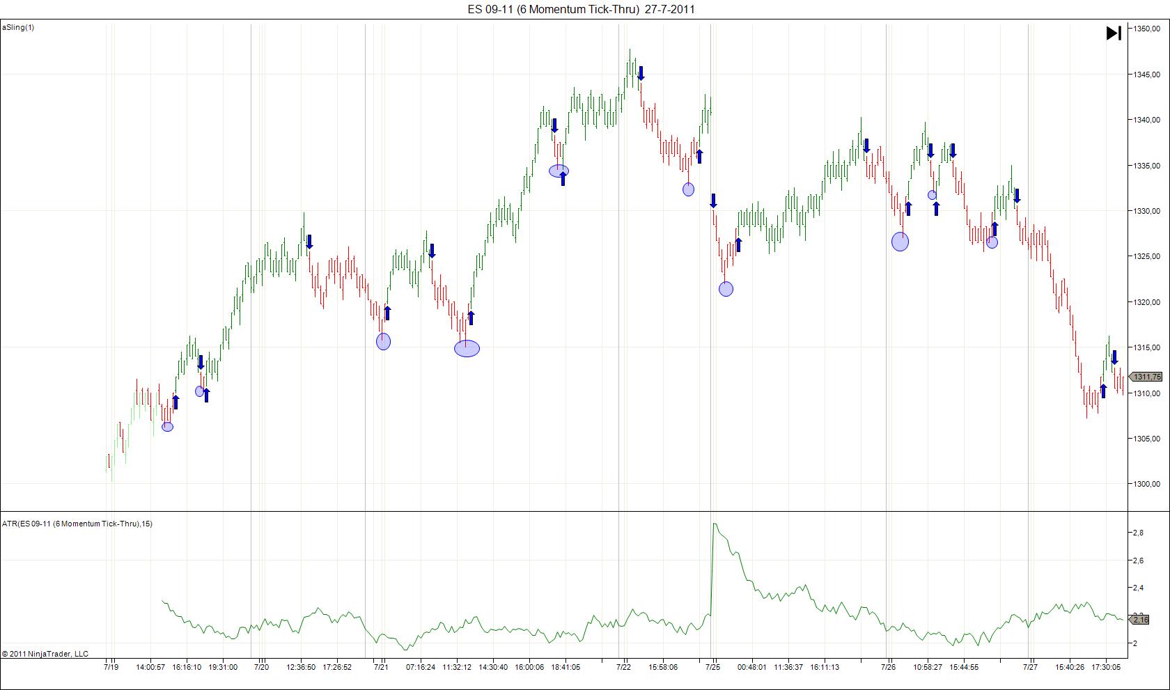The height and width of the screenshot is (690, 1170).
Task: Click the 17:26:52 time axis label
Action: pos(337,667)
